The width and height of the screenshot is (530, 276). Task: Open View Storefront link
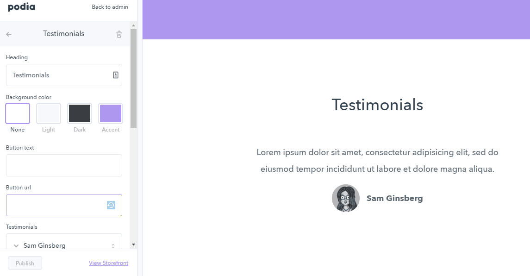coord(108,263)
